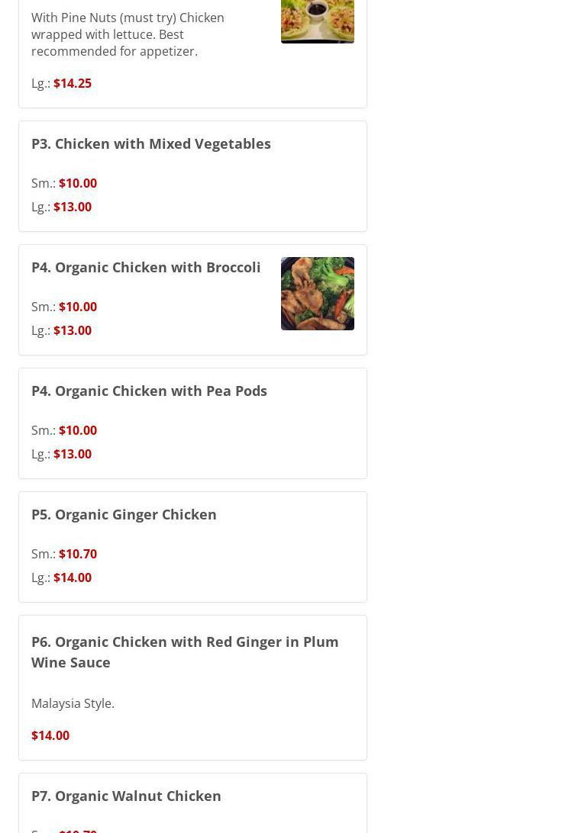Open the lettuce wrap description with Pine Nuts
The width and height of the screenshot is (588, 833).
point(128,34)
